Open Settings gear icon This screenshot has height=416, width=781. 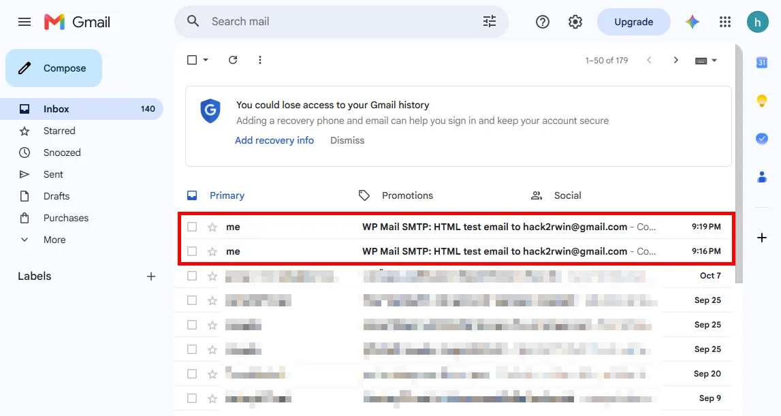pos(575,22)
